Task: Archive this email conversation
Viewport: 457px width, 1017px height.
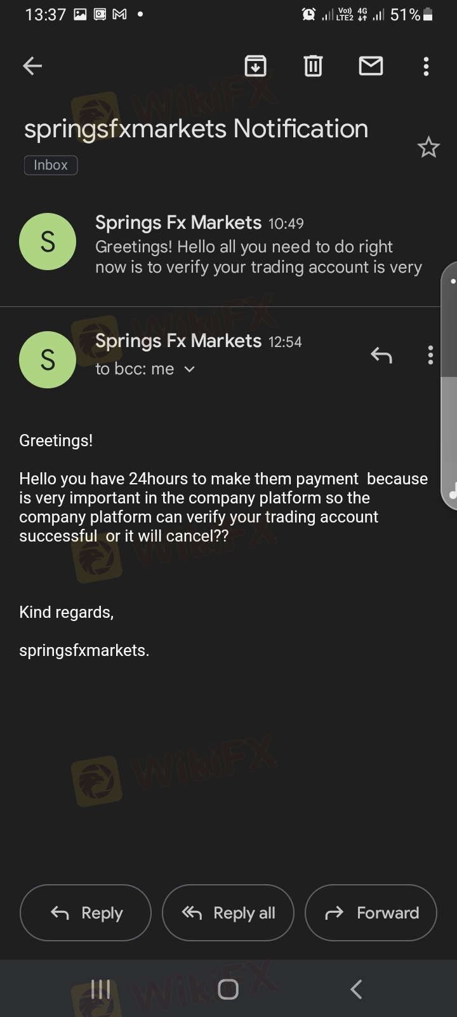Action: pyautogui.click(x=255, y=66)
